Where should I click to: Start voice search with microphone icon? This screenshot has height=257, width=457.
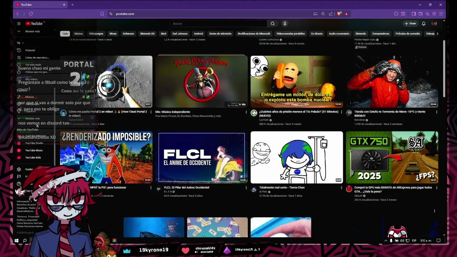(285, 24)
